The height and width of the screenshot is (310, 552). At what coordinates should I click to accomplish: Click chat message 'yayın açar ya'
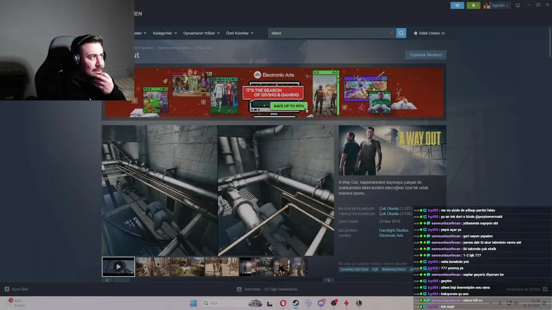[x=451, y=229]
